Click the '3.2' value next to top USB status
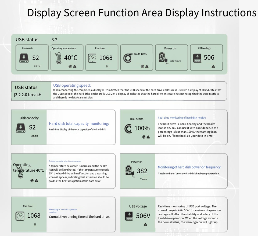The image size is (258, 236). click(54, 40)
